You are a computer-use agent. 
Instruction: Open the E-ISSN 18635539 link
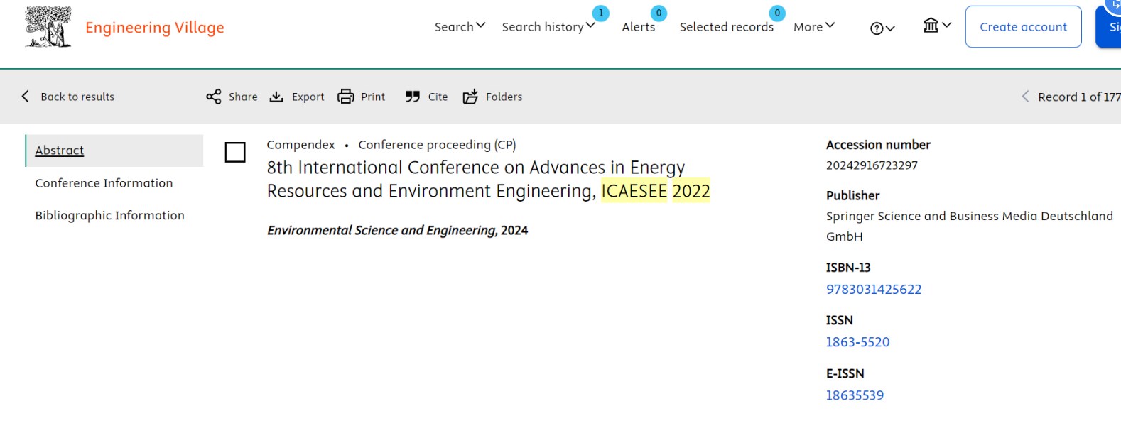[x=855, y=395]
